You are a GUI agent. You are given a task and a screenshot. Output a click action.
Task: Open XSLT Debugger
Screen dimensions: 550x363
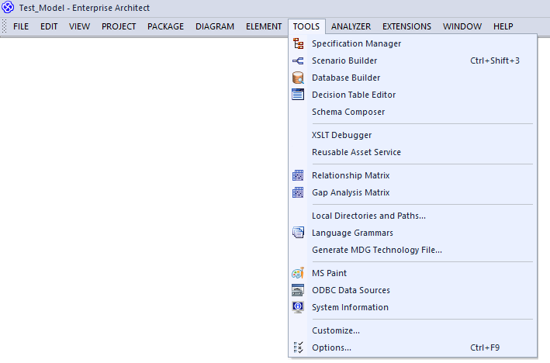pyautogui.click(x=413, y=135)
